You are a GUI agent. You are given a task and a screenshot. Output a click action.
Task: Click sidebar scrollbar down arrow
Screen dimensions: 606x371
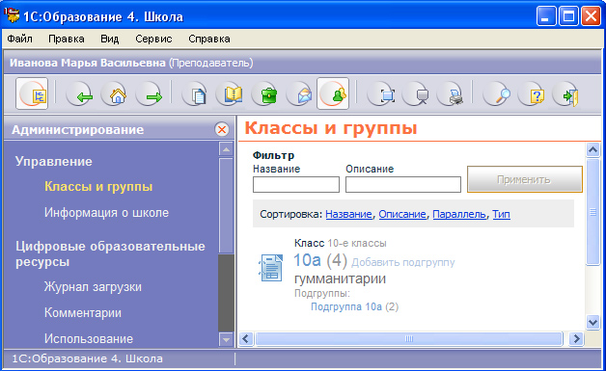tap(226, 340)
